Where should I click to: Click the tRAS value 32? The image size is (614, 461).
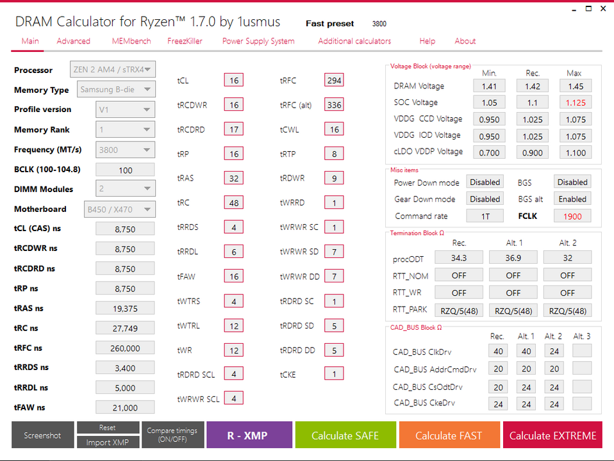234,178
